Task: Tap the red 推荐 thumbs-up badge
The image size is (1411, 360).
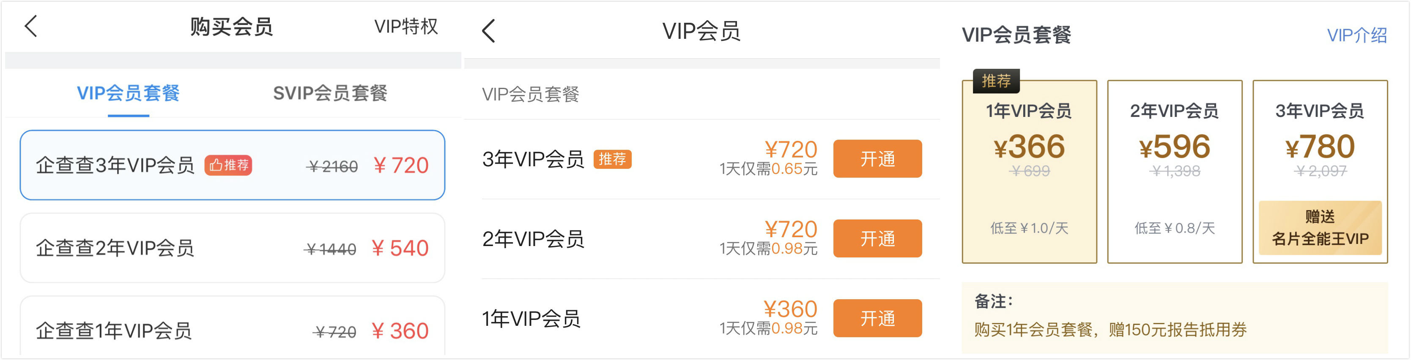Action: [x=228, y=165]
